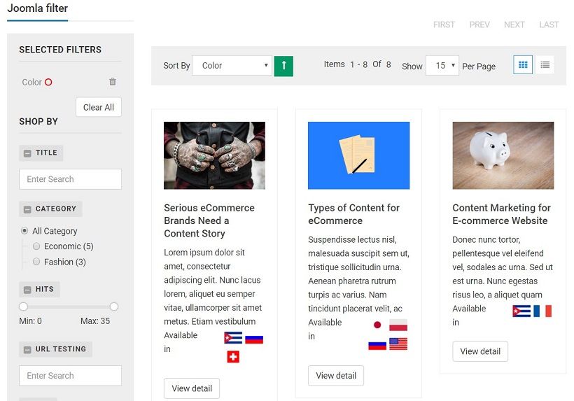Open piggy bank article thumbnail
Image resolution: width=574 pixels, height=401 pixels.
tap(503, 155)
